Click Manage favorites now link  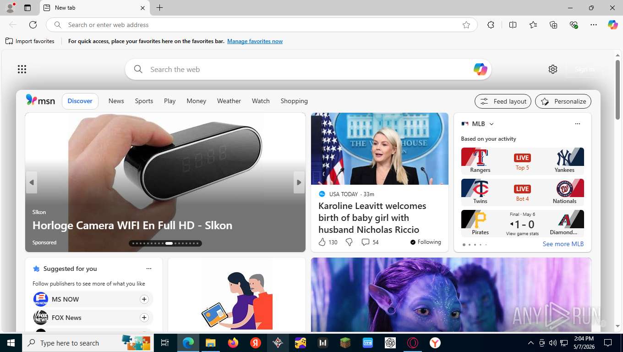tap(255, 41)
